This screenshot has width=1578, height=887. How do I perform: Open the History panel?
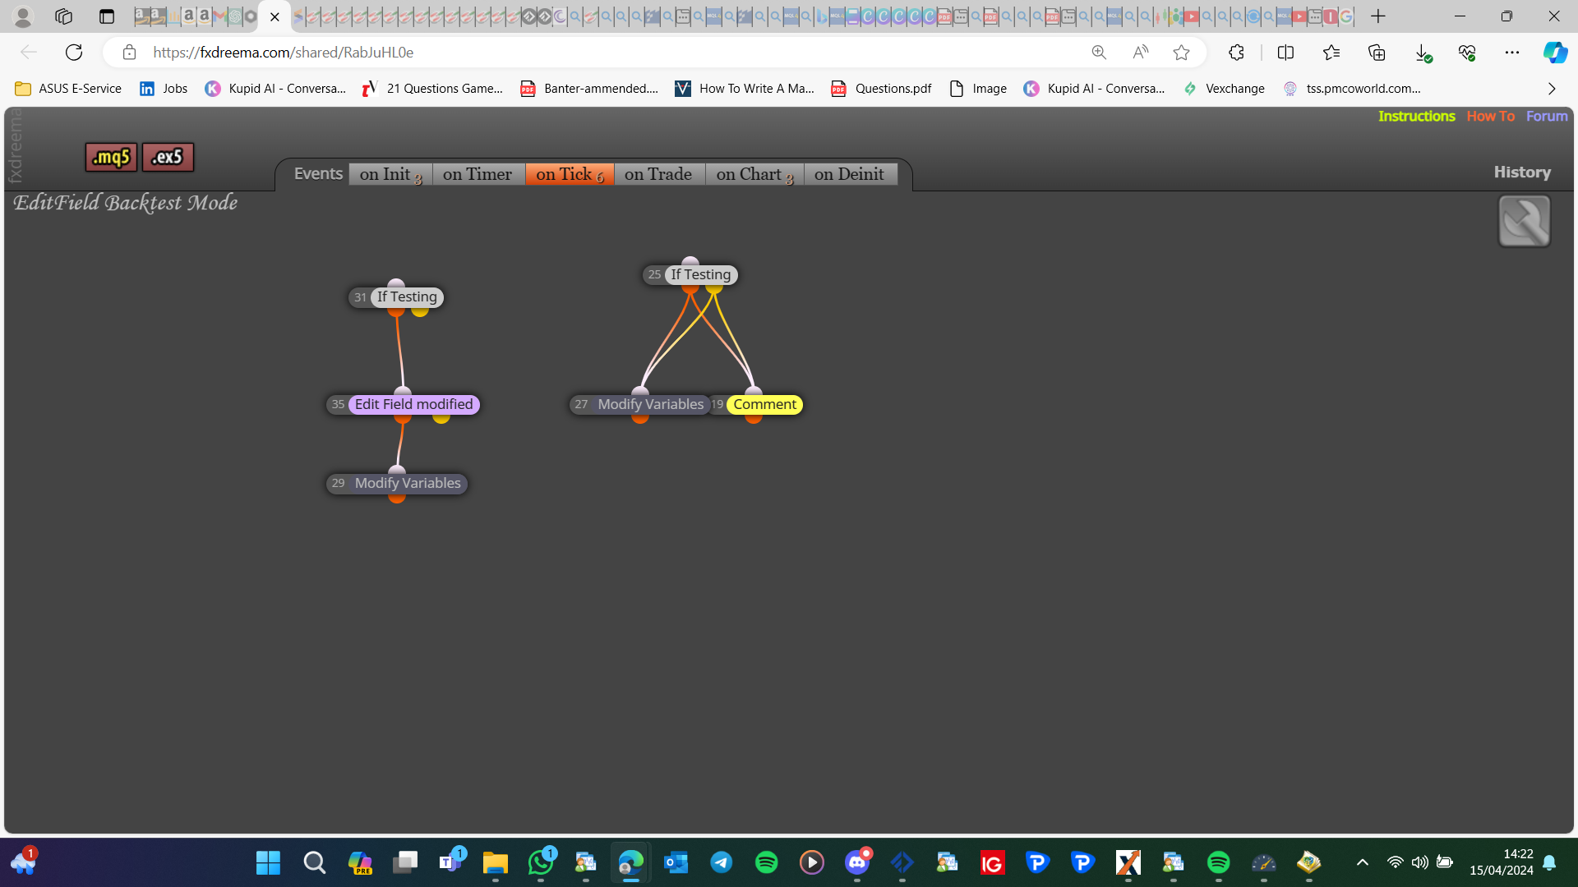[x=1522, y=172]
